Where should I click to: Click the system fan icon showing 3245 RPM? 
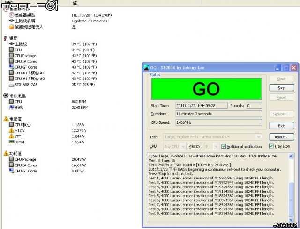[11, 107]
